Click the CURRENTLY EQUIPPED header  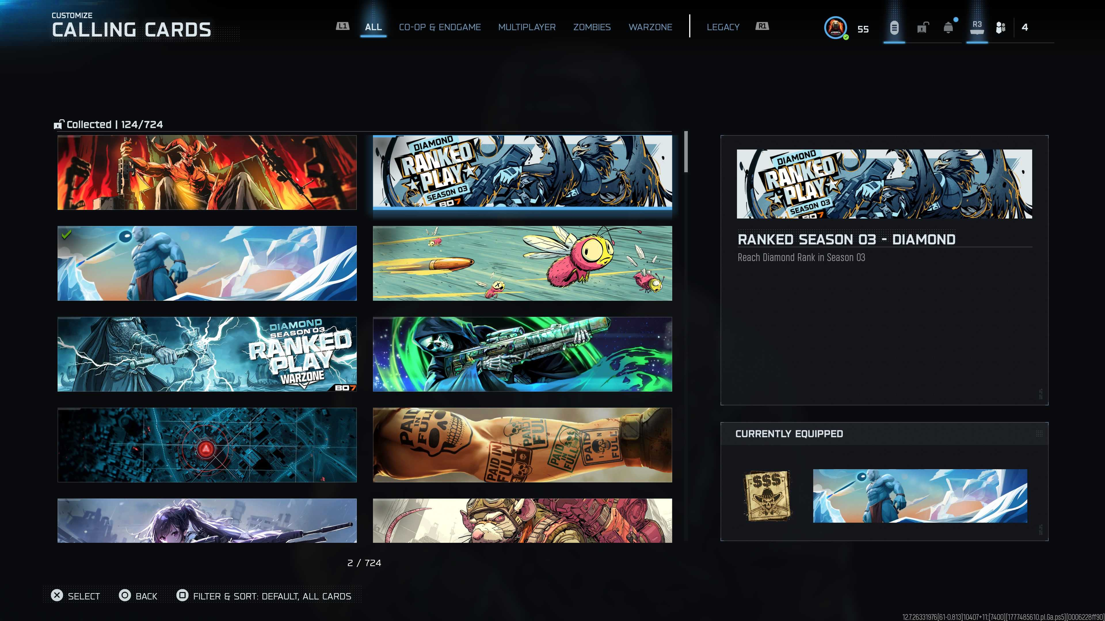(x=789, y=434)
